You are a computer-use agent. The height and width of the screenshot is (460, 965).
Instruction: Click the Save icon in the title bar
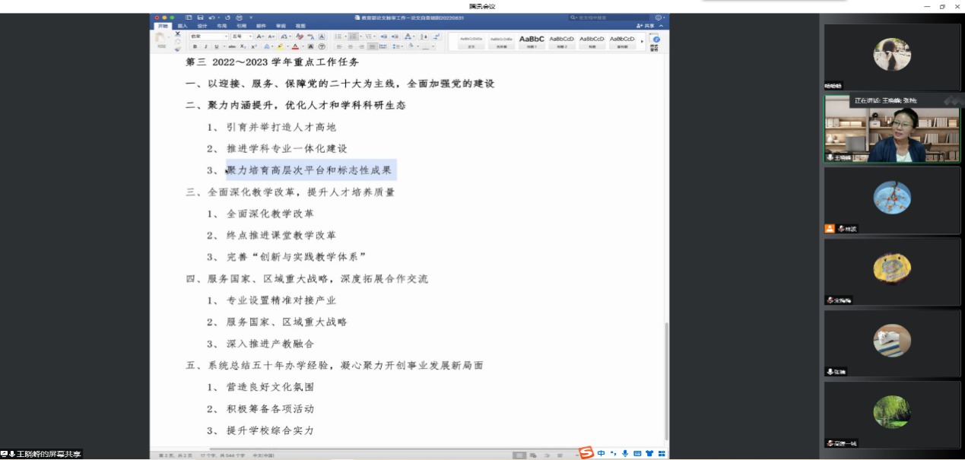click(199, 17)
